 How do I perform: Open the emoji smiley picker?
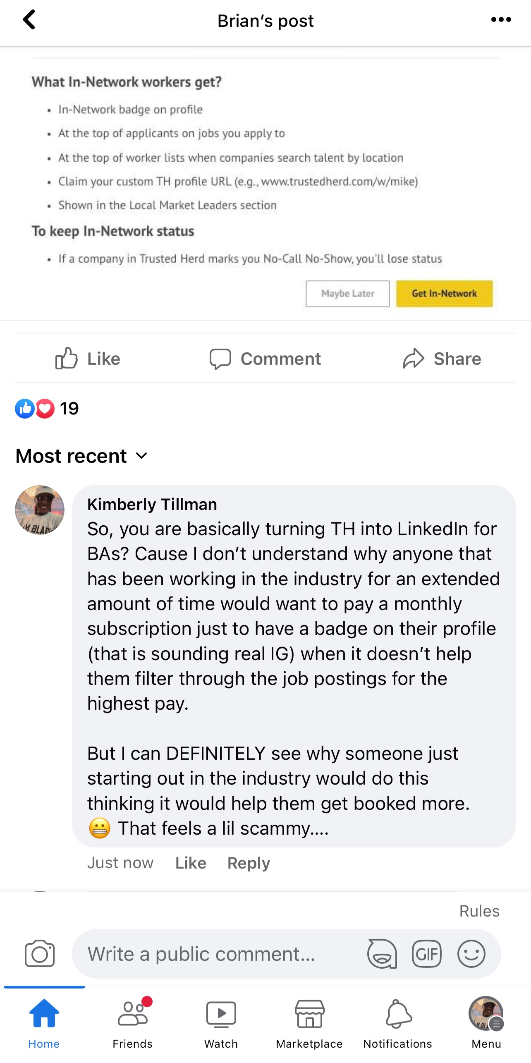pos(471,954)
